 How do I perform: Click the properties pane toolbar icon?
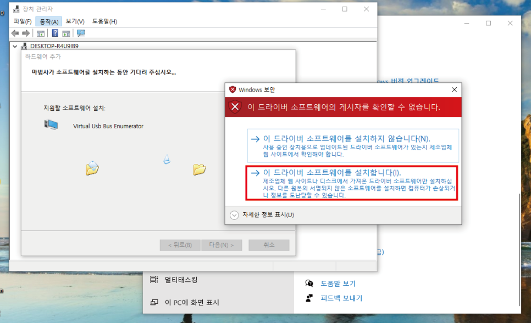tap(67, 33)
